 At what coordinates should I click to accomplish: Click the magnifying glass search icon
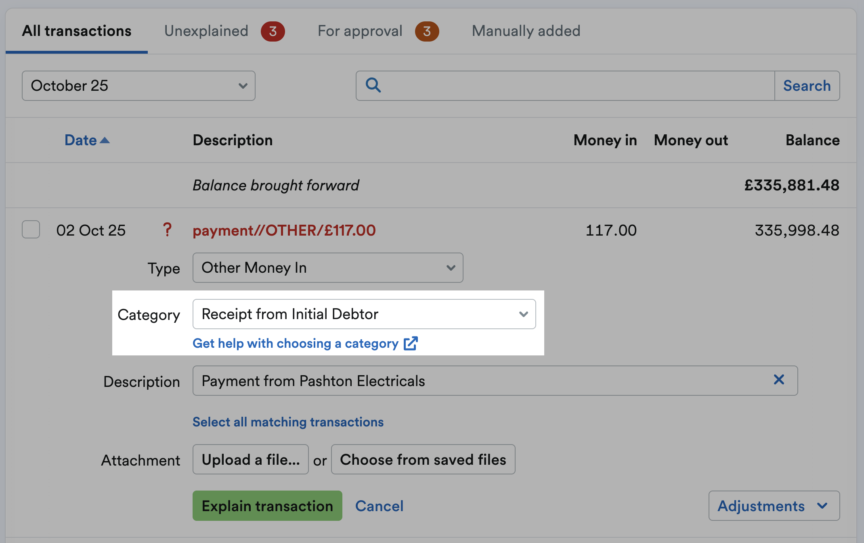pos(373,85)
